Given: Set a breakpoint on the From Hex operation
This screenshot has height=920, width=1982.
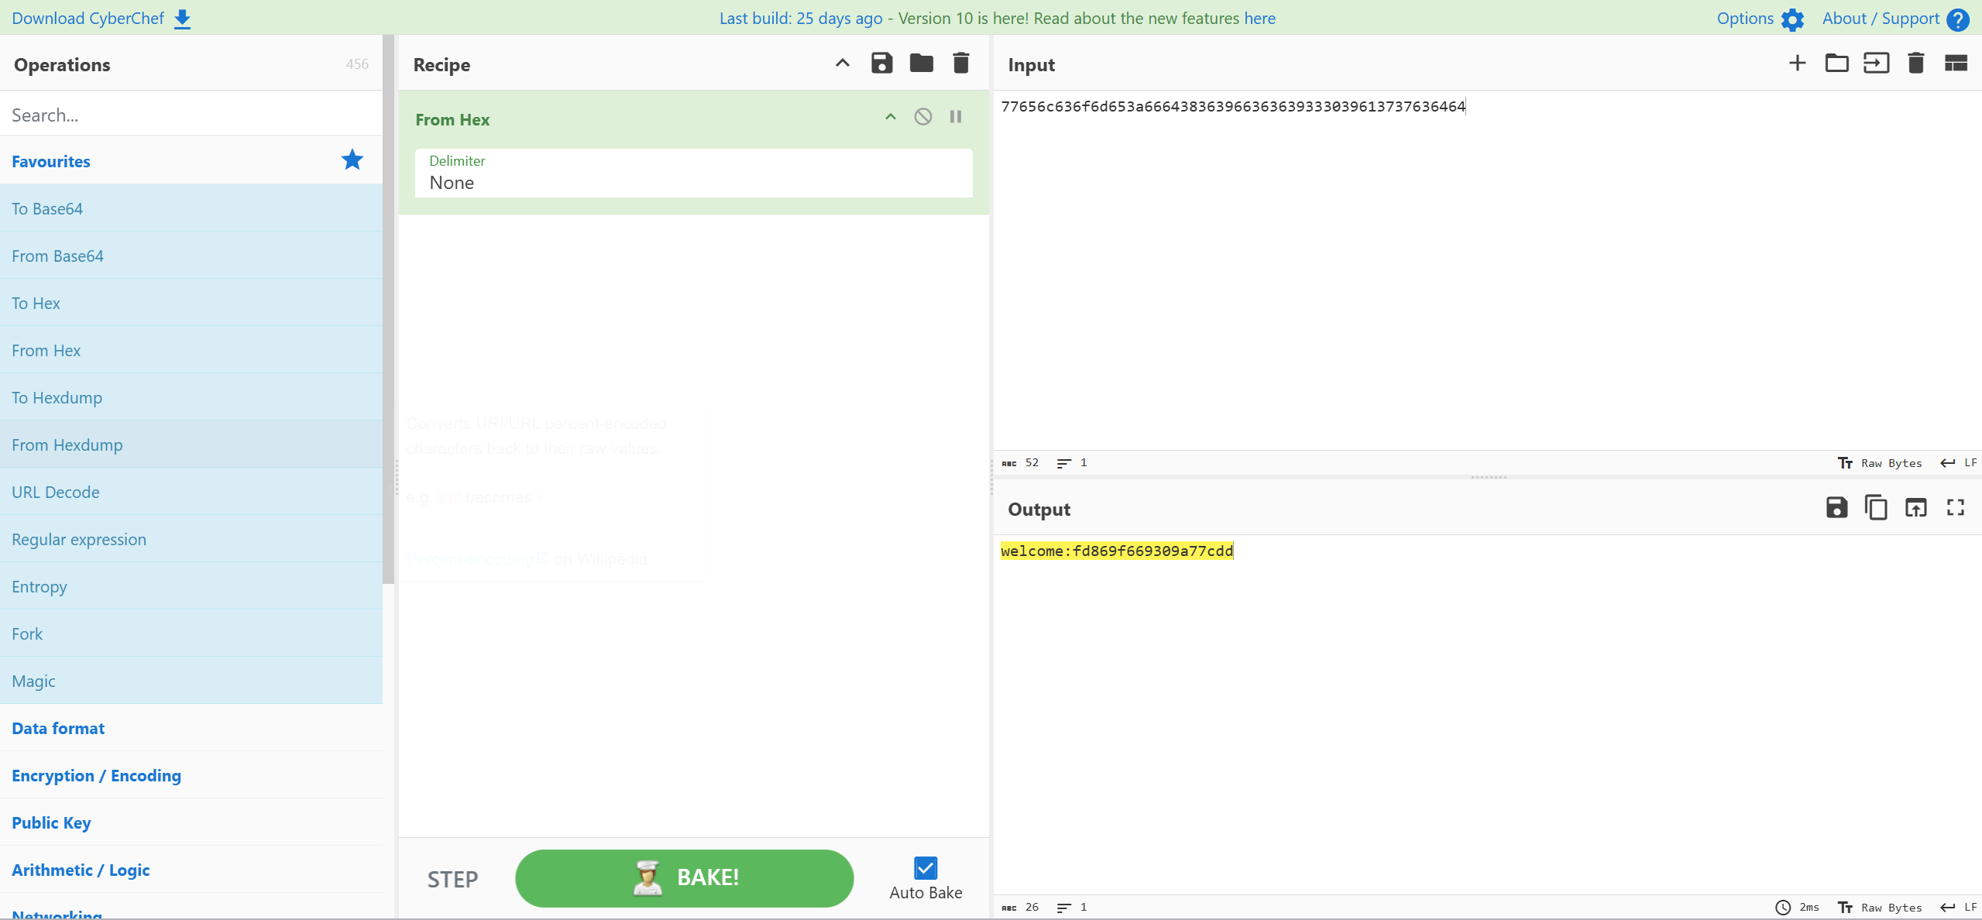Looking at the screenshot, I should 955,116.
